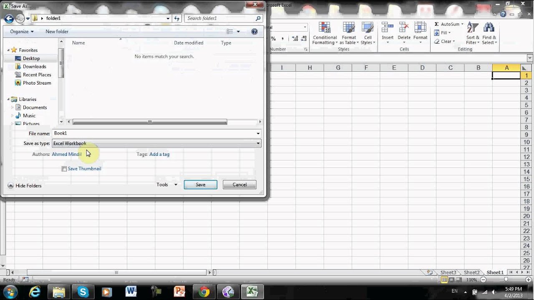Viewport: 534px width, 300px height.
Task: Switch to Sheet3 tab
Action: click(x=448, y=272)
